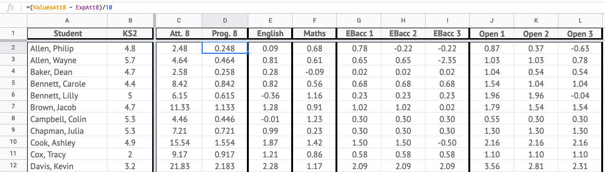Select the Maths value -0.09

tap(314, 72)
